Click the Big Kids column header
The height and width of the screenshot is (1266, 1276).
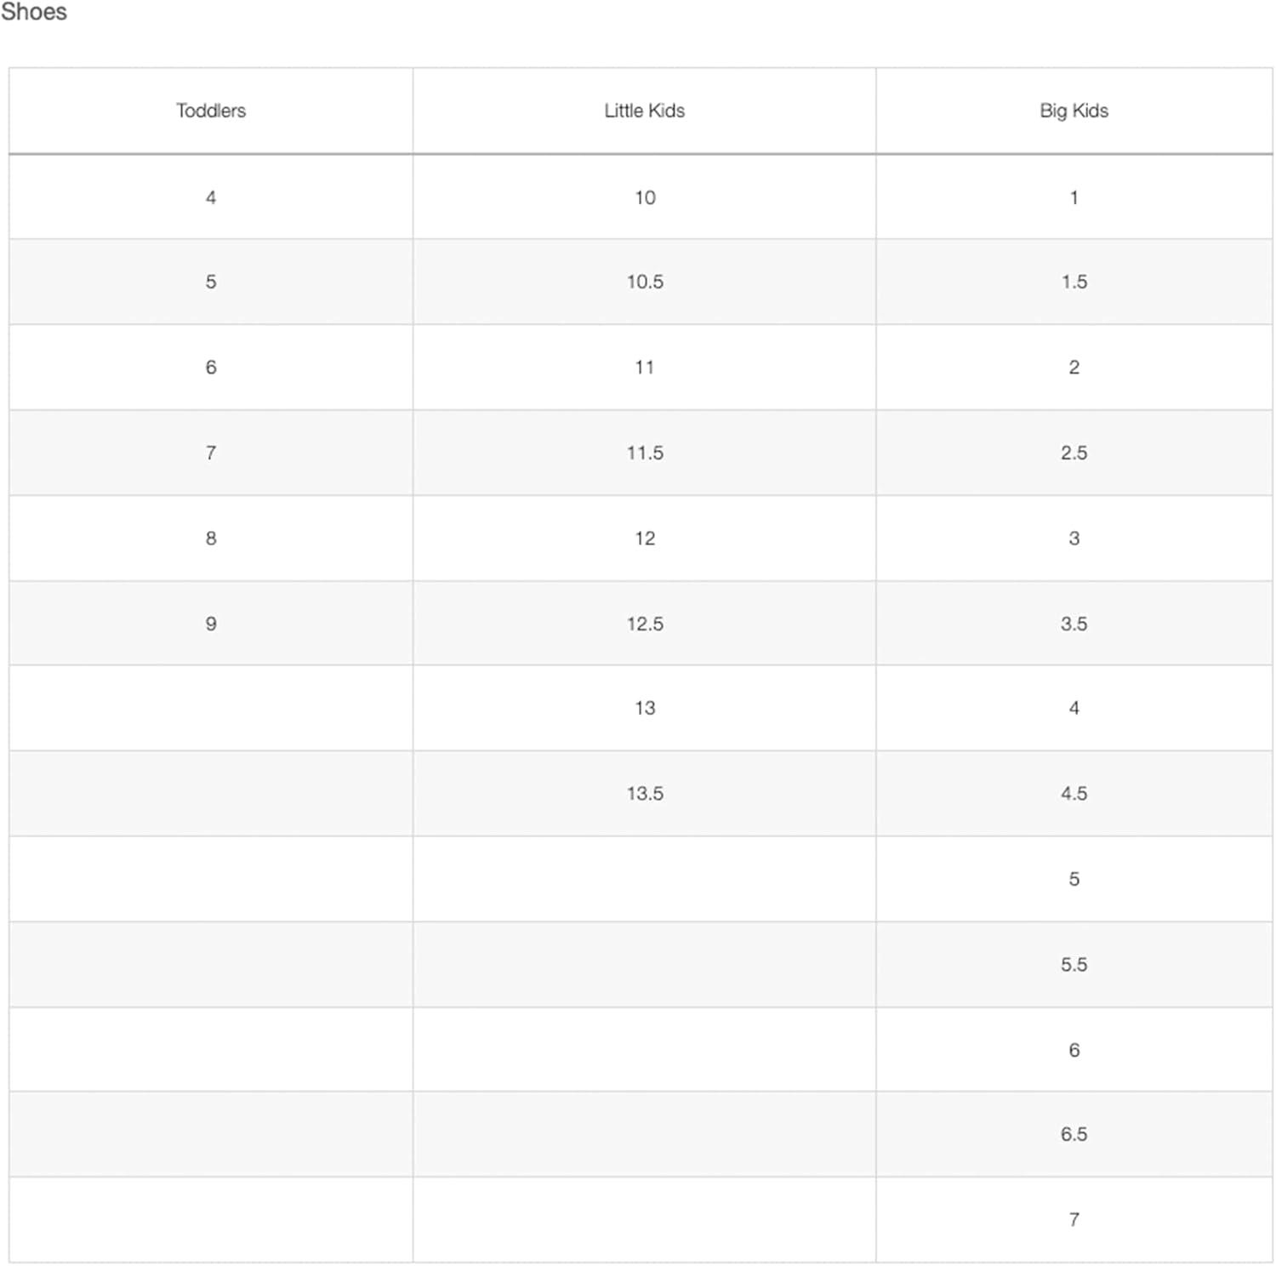pyautogui.click(x=1074, y=111)
